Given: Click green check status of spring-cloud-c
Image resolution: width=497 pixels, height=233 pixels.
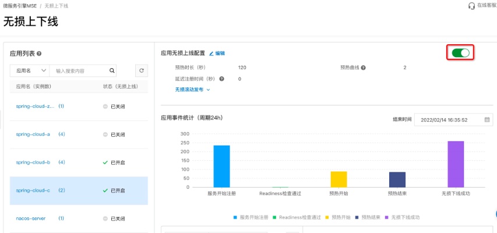Looking at the screenshot, I should [105, 190].
